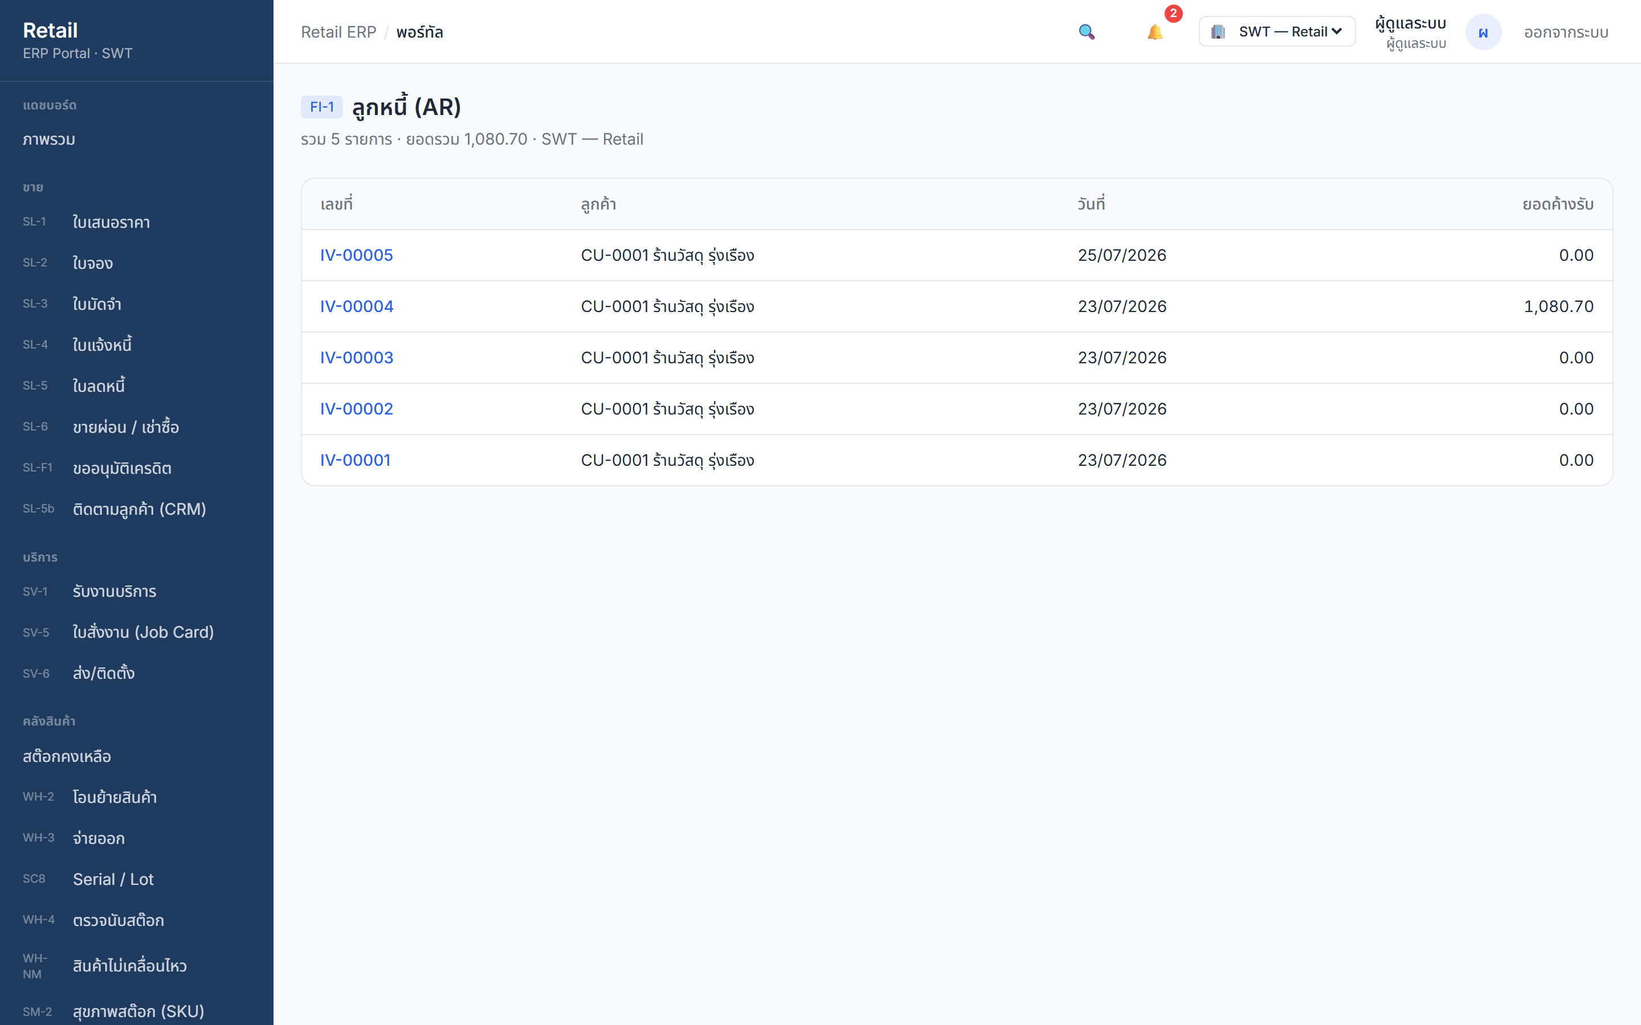1641x1025 pixels.
Task: Click the ยอดค้างรับ column header
Action: (x=1558, y=204)
